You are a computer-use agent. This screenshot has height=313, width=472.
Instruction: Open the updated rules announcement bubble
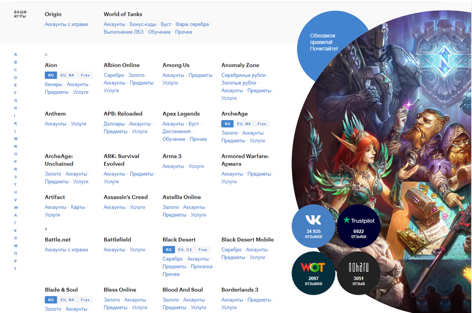tap(324, 42)
